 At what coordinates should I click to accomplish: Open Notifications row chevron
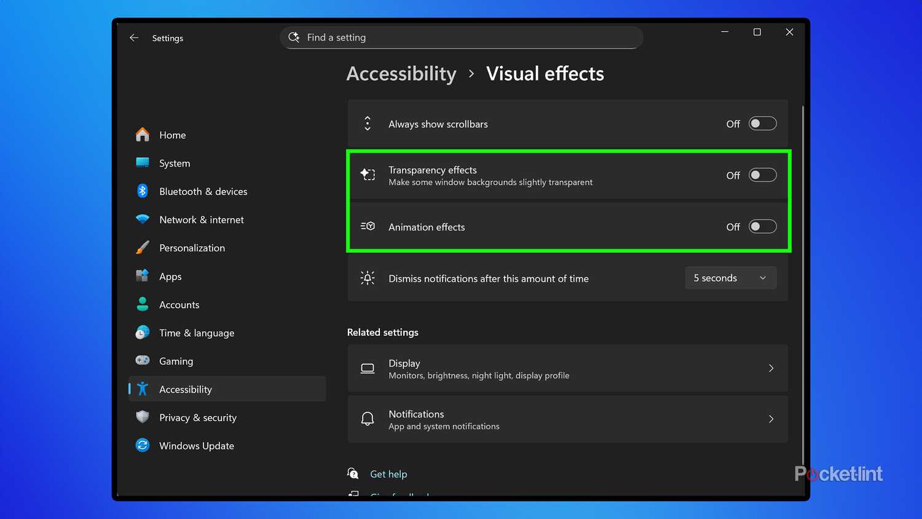point(771,419)
